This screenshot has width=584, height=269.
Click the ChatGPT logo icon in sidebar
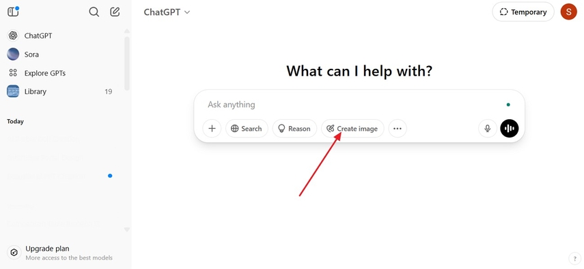point(13,35)
